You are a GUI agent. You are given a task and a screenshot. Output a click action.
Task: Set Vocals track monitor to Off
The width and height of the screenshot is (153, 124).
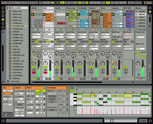tap(56, 42)
